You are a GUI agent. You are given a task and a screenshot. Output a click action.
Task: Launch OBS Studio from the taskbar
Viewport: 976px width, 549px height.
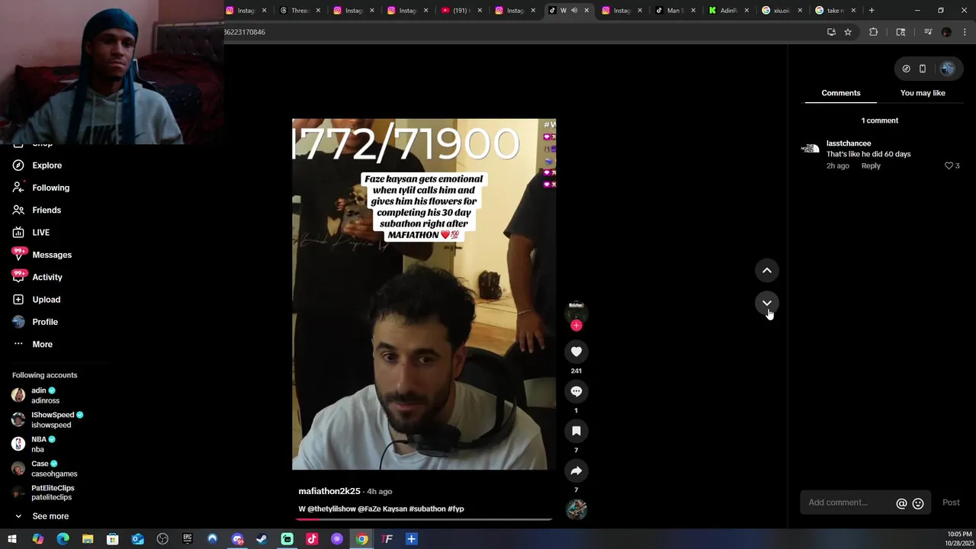(x=162, y=539)
